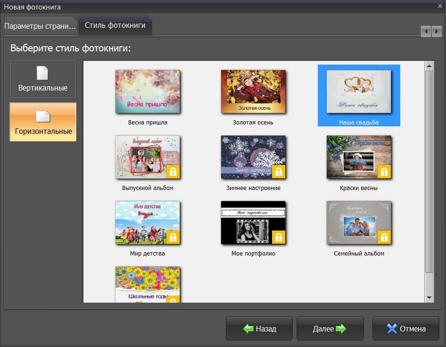The image size is (446, 347).
Task: Click lock icon on Мое портфолио thumbnail
Action: click(x=279, y=237)
